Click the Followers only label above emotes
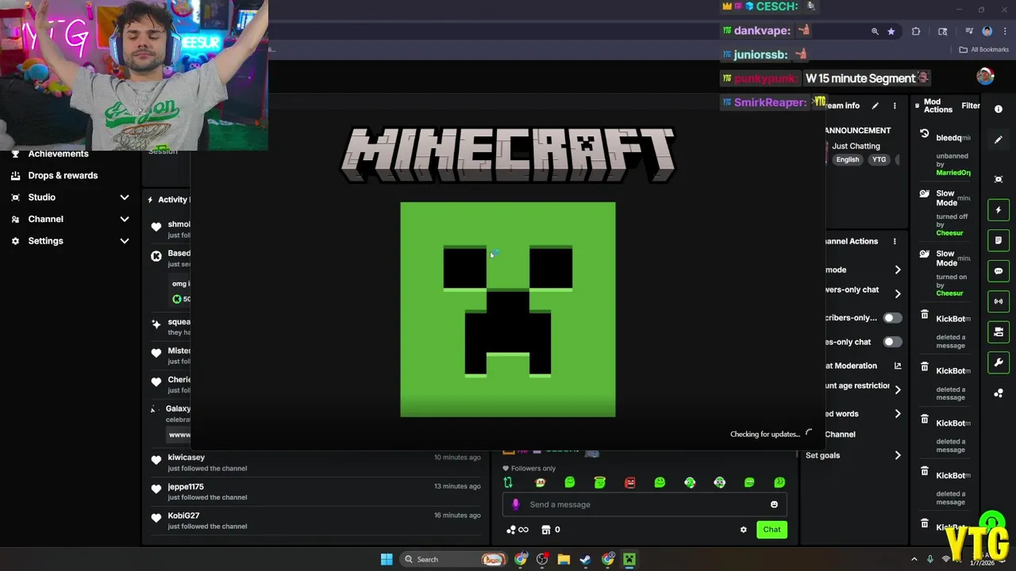Viewport: 1016px width, 571px height. point(533,469)
